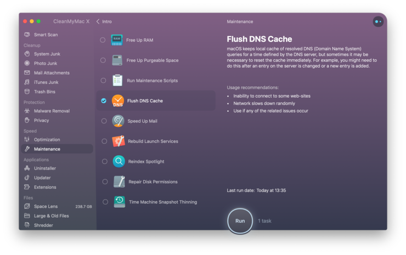
Task: Click the 238.7 GB size value
Action: pyautogui.click(x=83, y=207)
